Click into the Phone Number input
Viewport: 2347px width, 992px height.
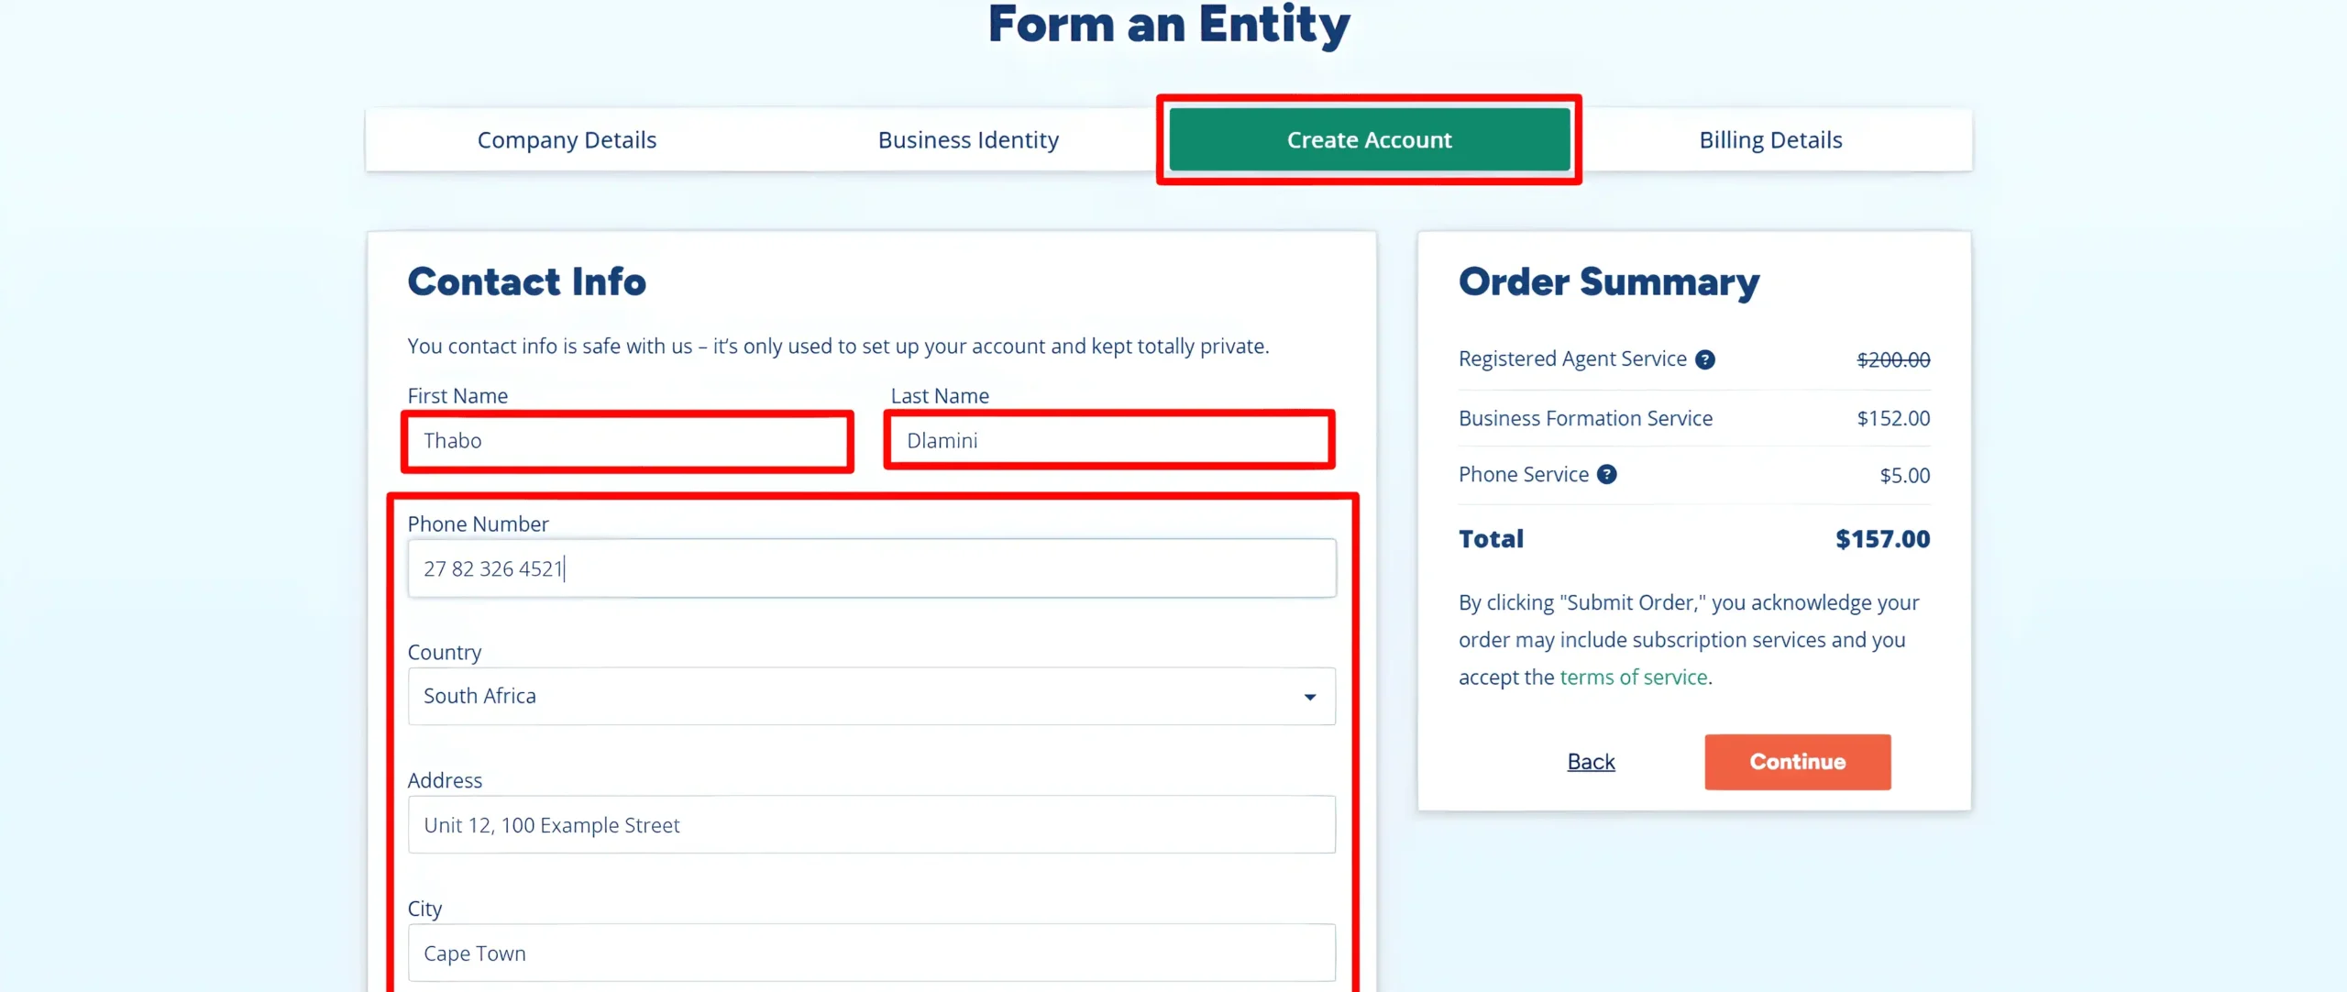(871, 568)
